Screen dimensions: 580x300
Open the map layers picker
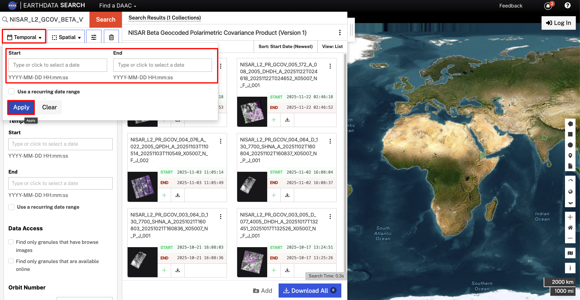pos(570,253)
